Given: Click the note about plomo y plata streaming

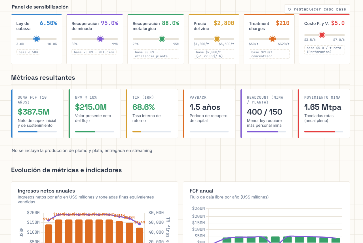Looking at the screenshot, I should pos(82,151).
